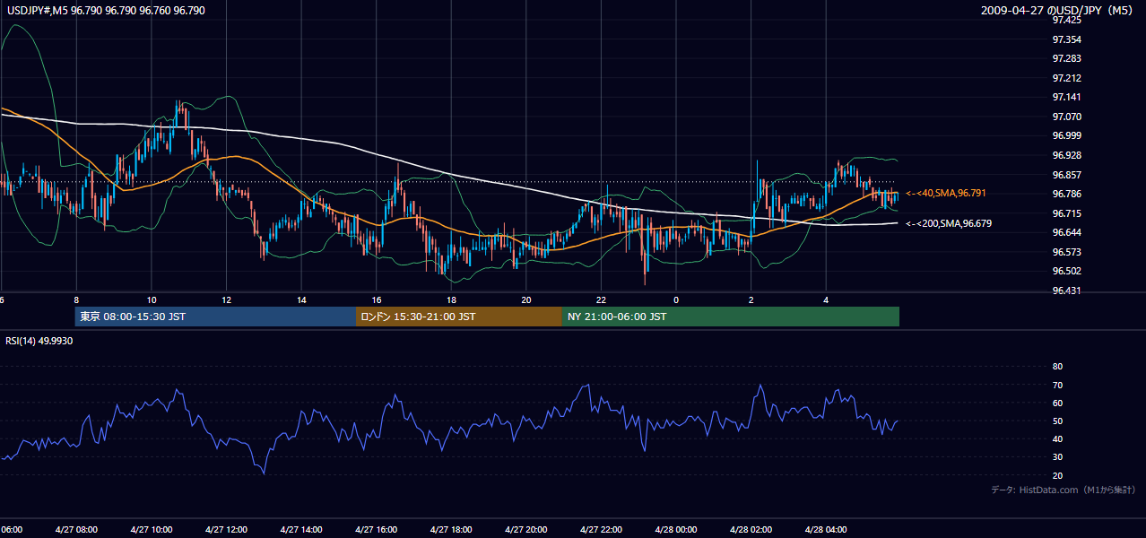The width and height of the screenshot is (1146, 538).
Task: Click the 97.283 price axis label
Action: 1068,58
